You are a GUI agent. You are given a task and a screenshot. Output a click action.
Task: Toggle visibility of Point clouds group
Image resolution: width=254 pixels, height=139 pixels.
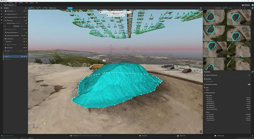[26, 20]
